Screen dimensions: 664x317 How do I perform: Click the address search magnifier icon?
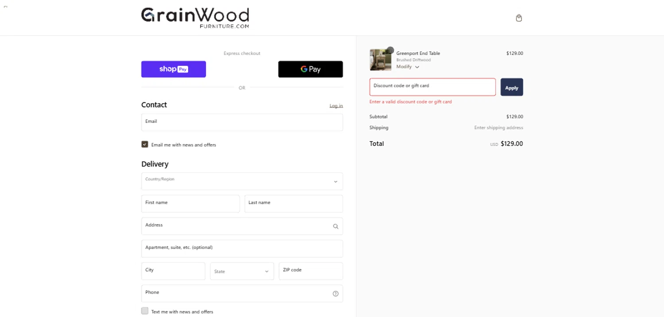click(336, 226)
